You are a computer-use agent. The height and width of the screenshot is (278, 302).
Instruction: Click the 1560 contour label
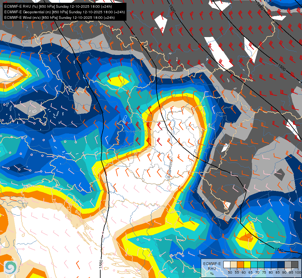tap(101, 264)
